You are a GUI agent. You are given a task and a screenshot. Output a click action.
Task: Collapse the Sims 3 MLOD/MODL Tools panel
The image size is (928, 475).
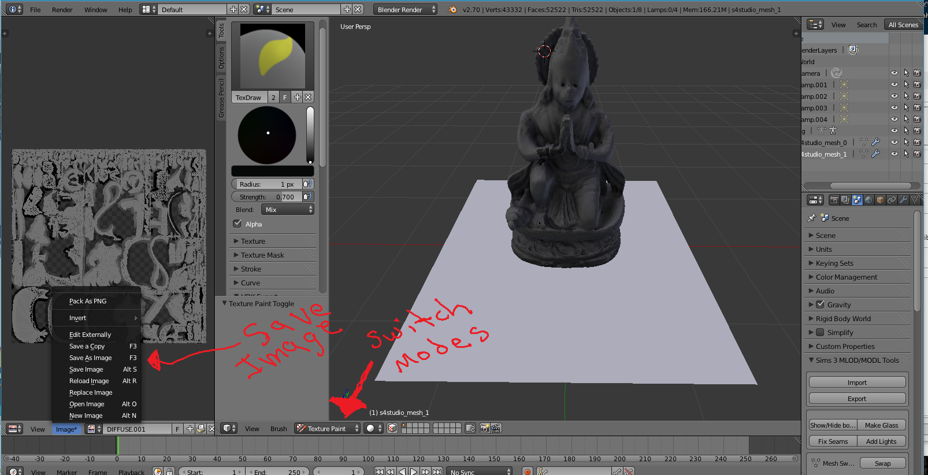point(859,360)
